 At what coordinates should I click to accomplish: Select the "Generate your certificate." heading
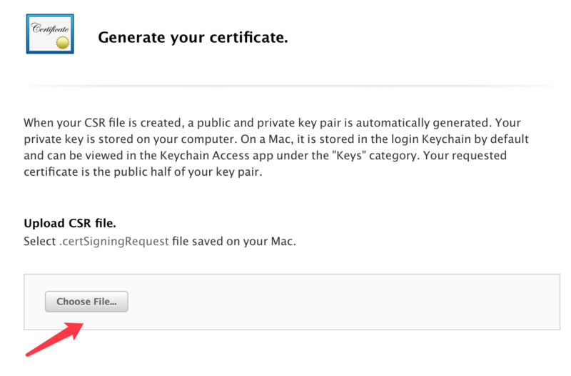[193, 37]
